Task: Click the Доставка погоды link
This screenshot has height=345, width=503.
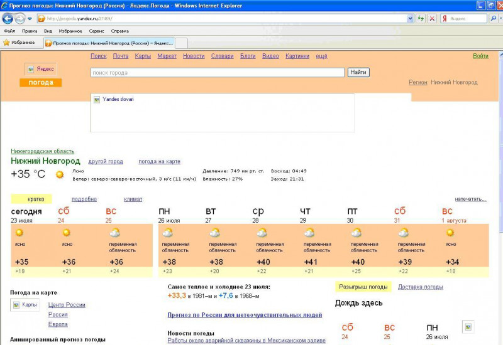Action: (421, 287)
